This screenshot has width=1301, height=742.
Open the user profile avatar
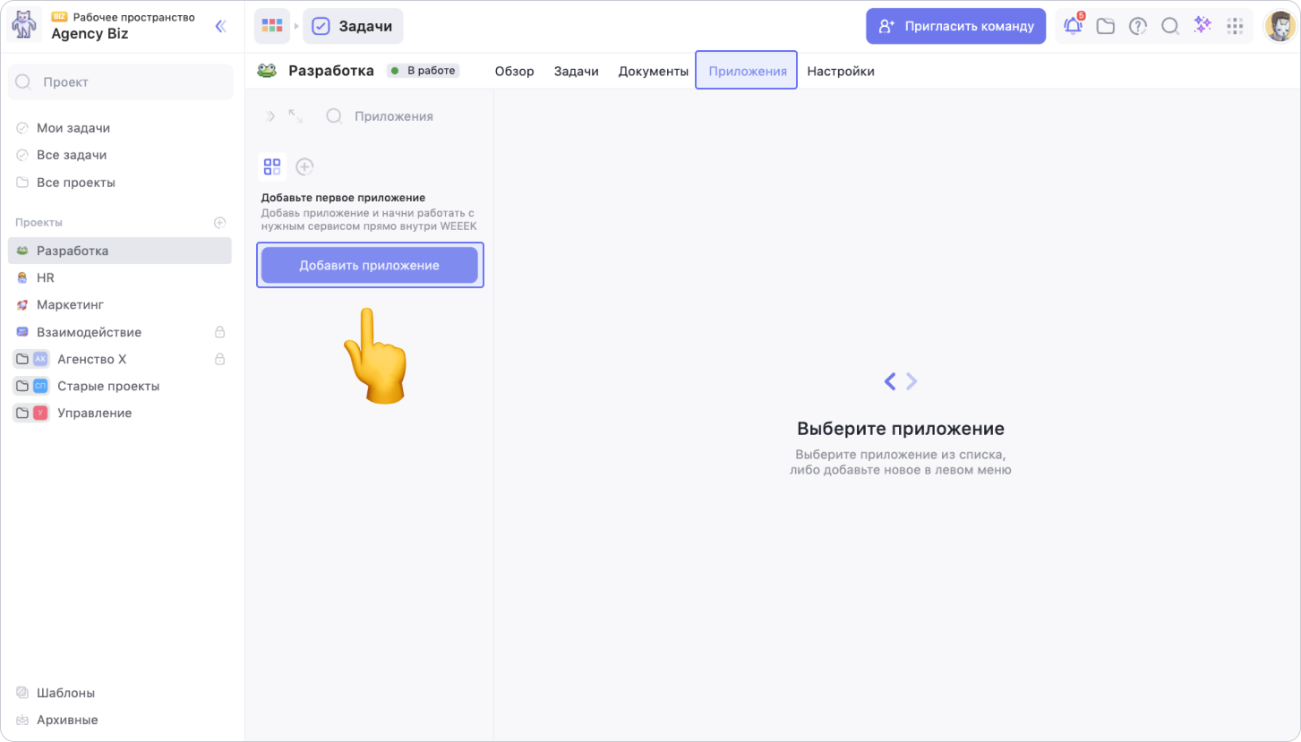tap(1279, 26)
